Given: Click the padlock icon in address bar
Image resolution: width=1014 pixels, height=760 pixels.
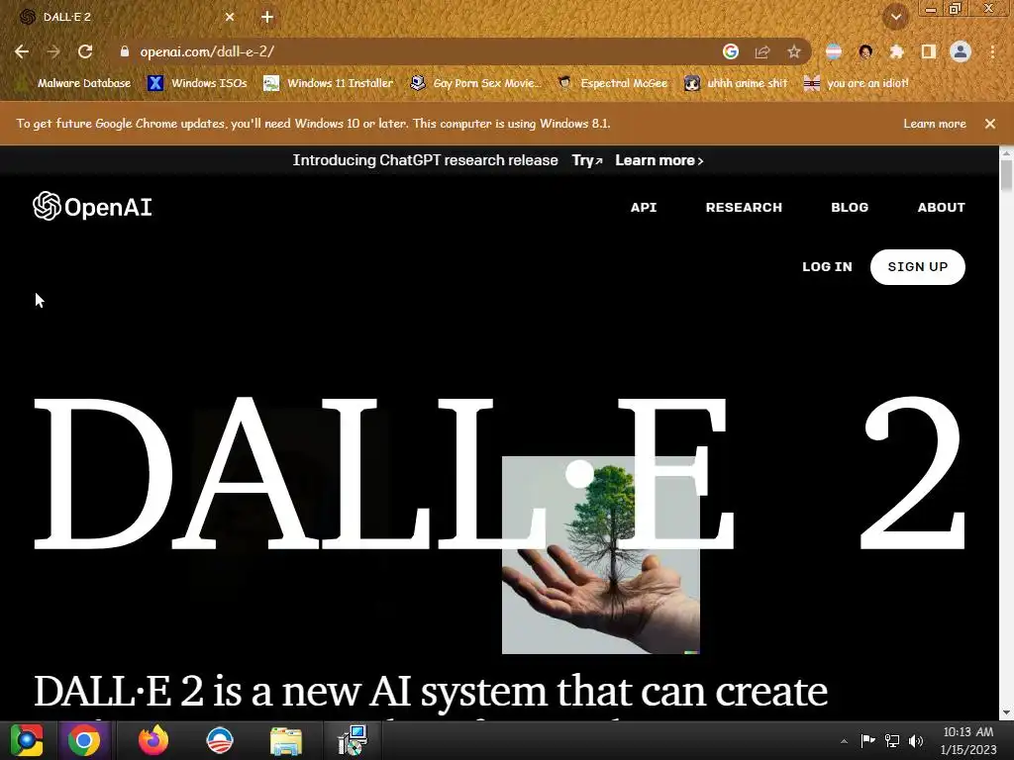Looking at the screenshot, I should [x=125, y=51].
